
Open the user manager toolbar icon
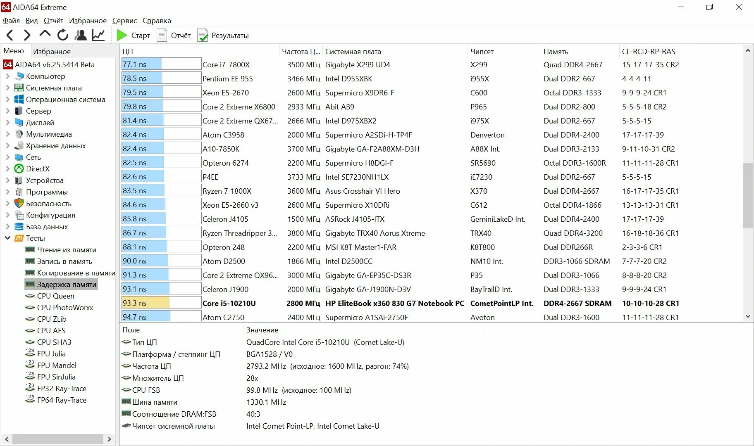coord(81,35)
